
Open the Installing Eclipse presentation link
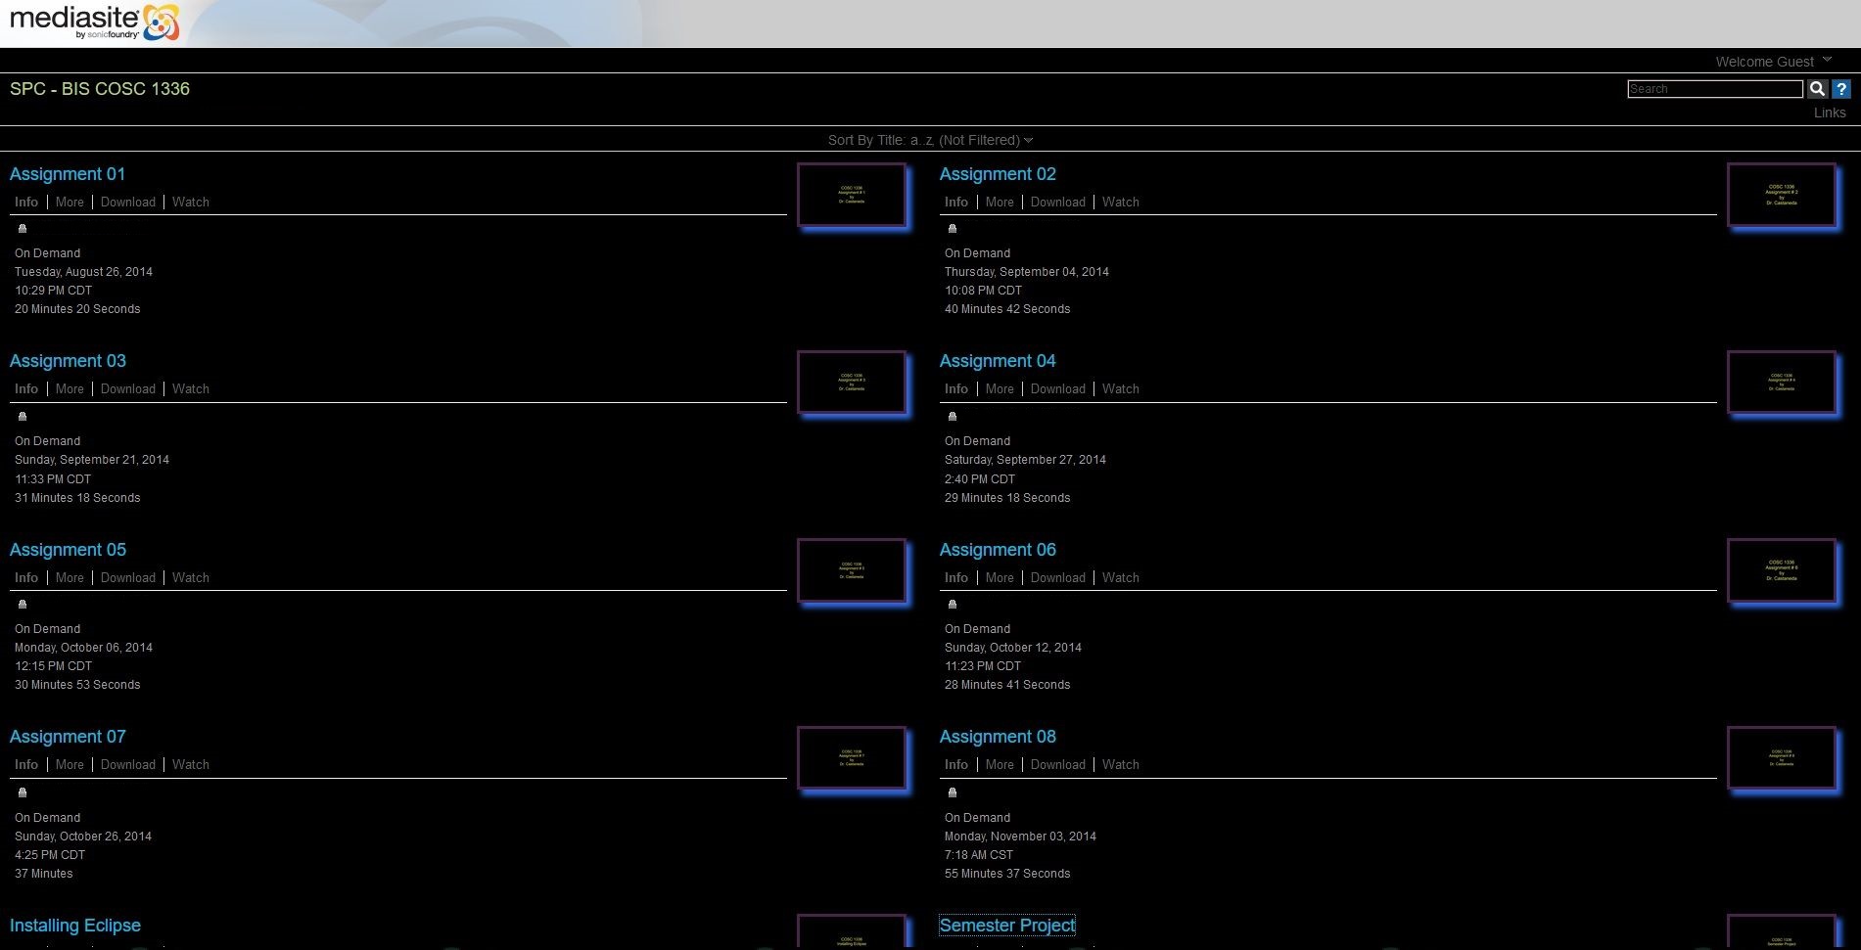(75, 926)
